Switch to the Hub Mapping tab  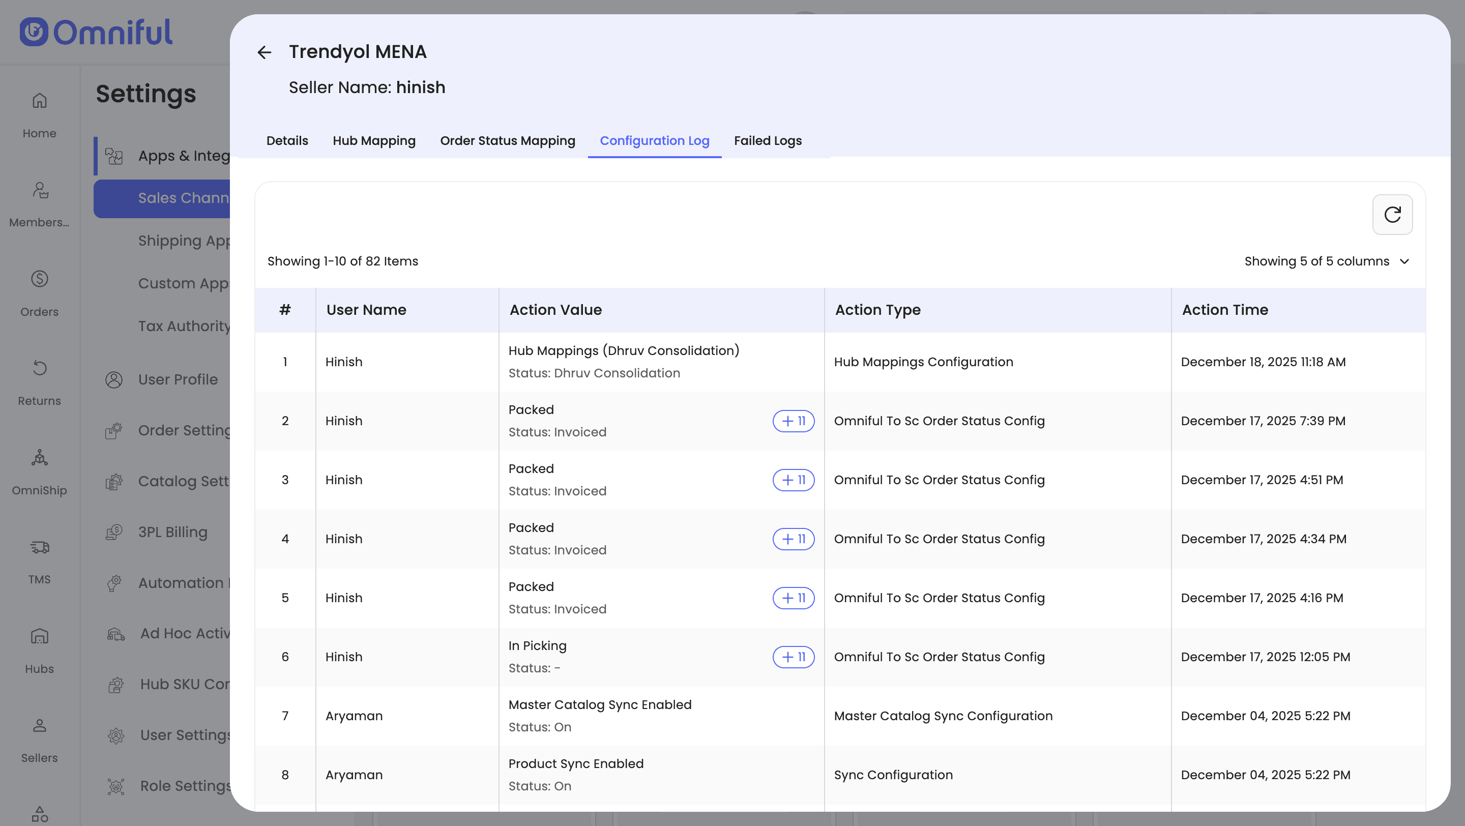pos(374,140)
